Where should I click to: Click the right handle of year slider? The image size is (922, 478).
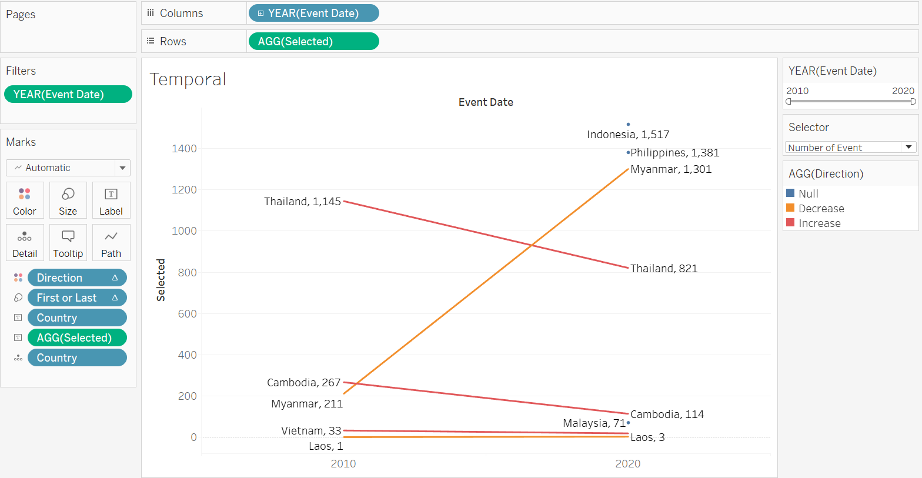tap(913, 102)
